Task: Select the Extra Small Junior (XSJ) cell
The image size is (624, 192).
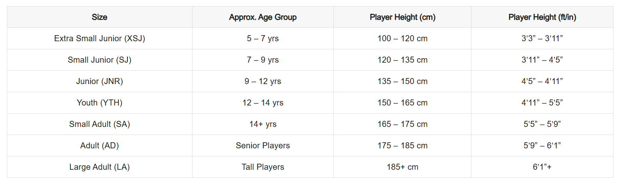Action: coord(99,38)
